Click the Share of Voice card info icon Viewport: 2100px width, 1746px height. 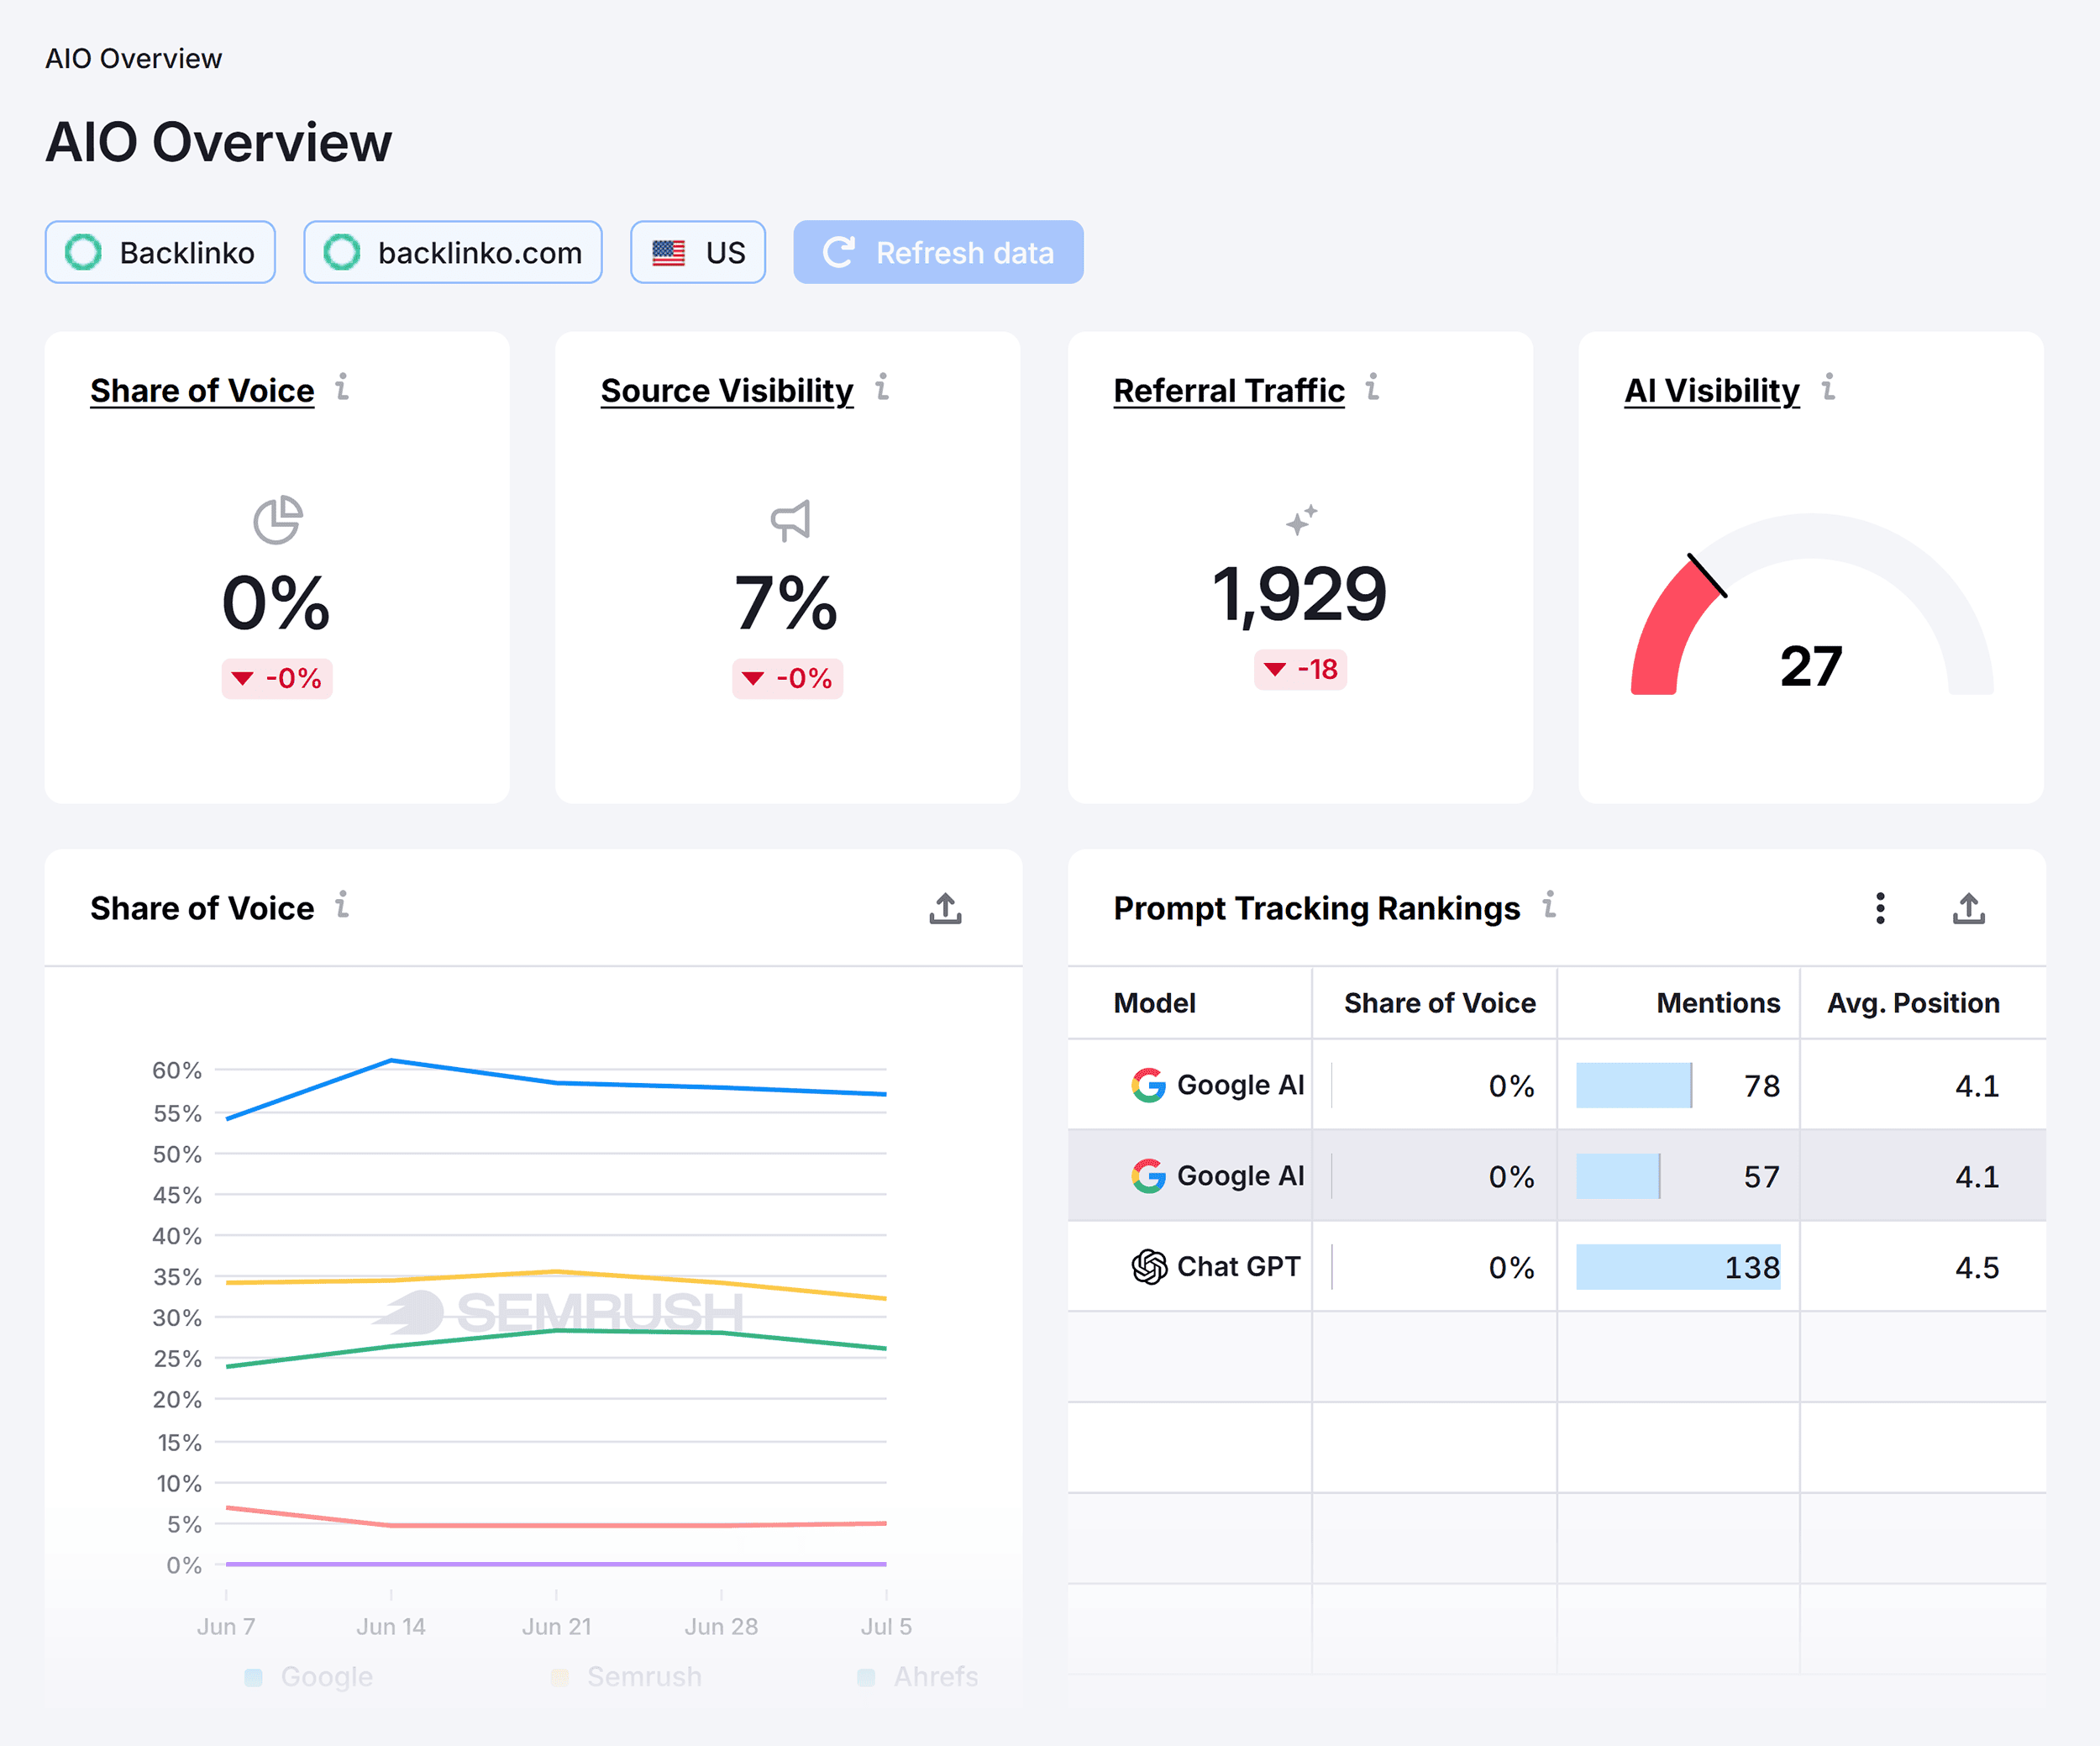click(342, 387)
